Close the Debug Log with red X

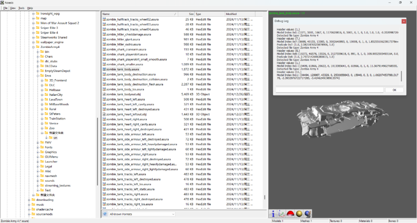click(403, 20)
